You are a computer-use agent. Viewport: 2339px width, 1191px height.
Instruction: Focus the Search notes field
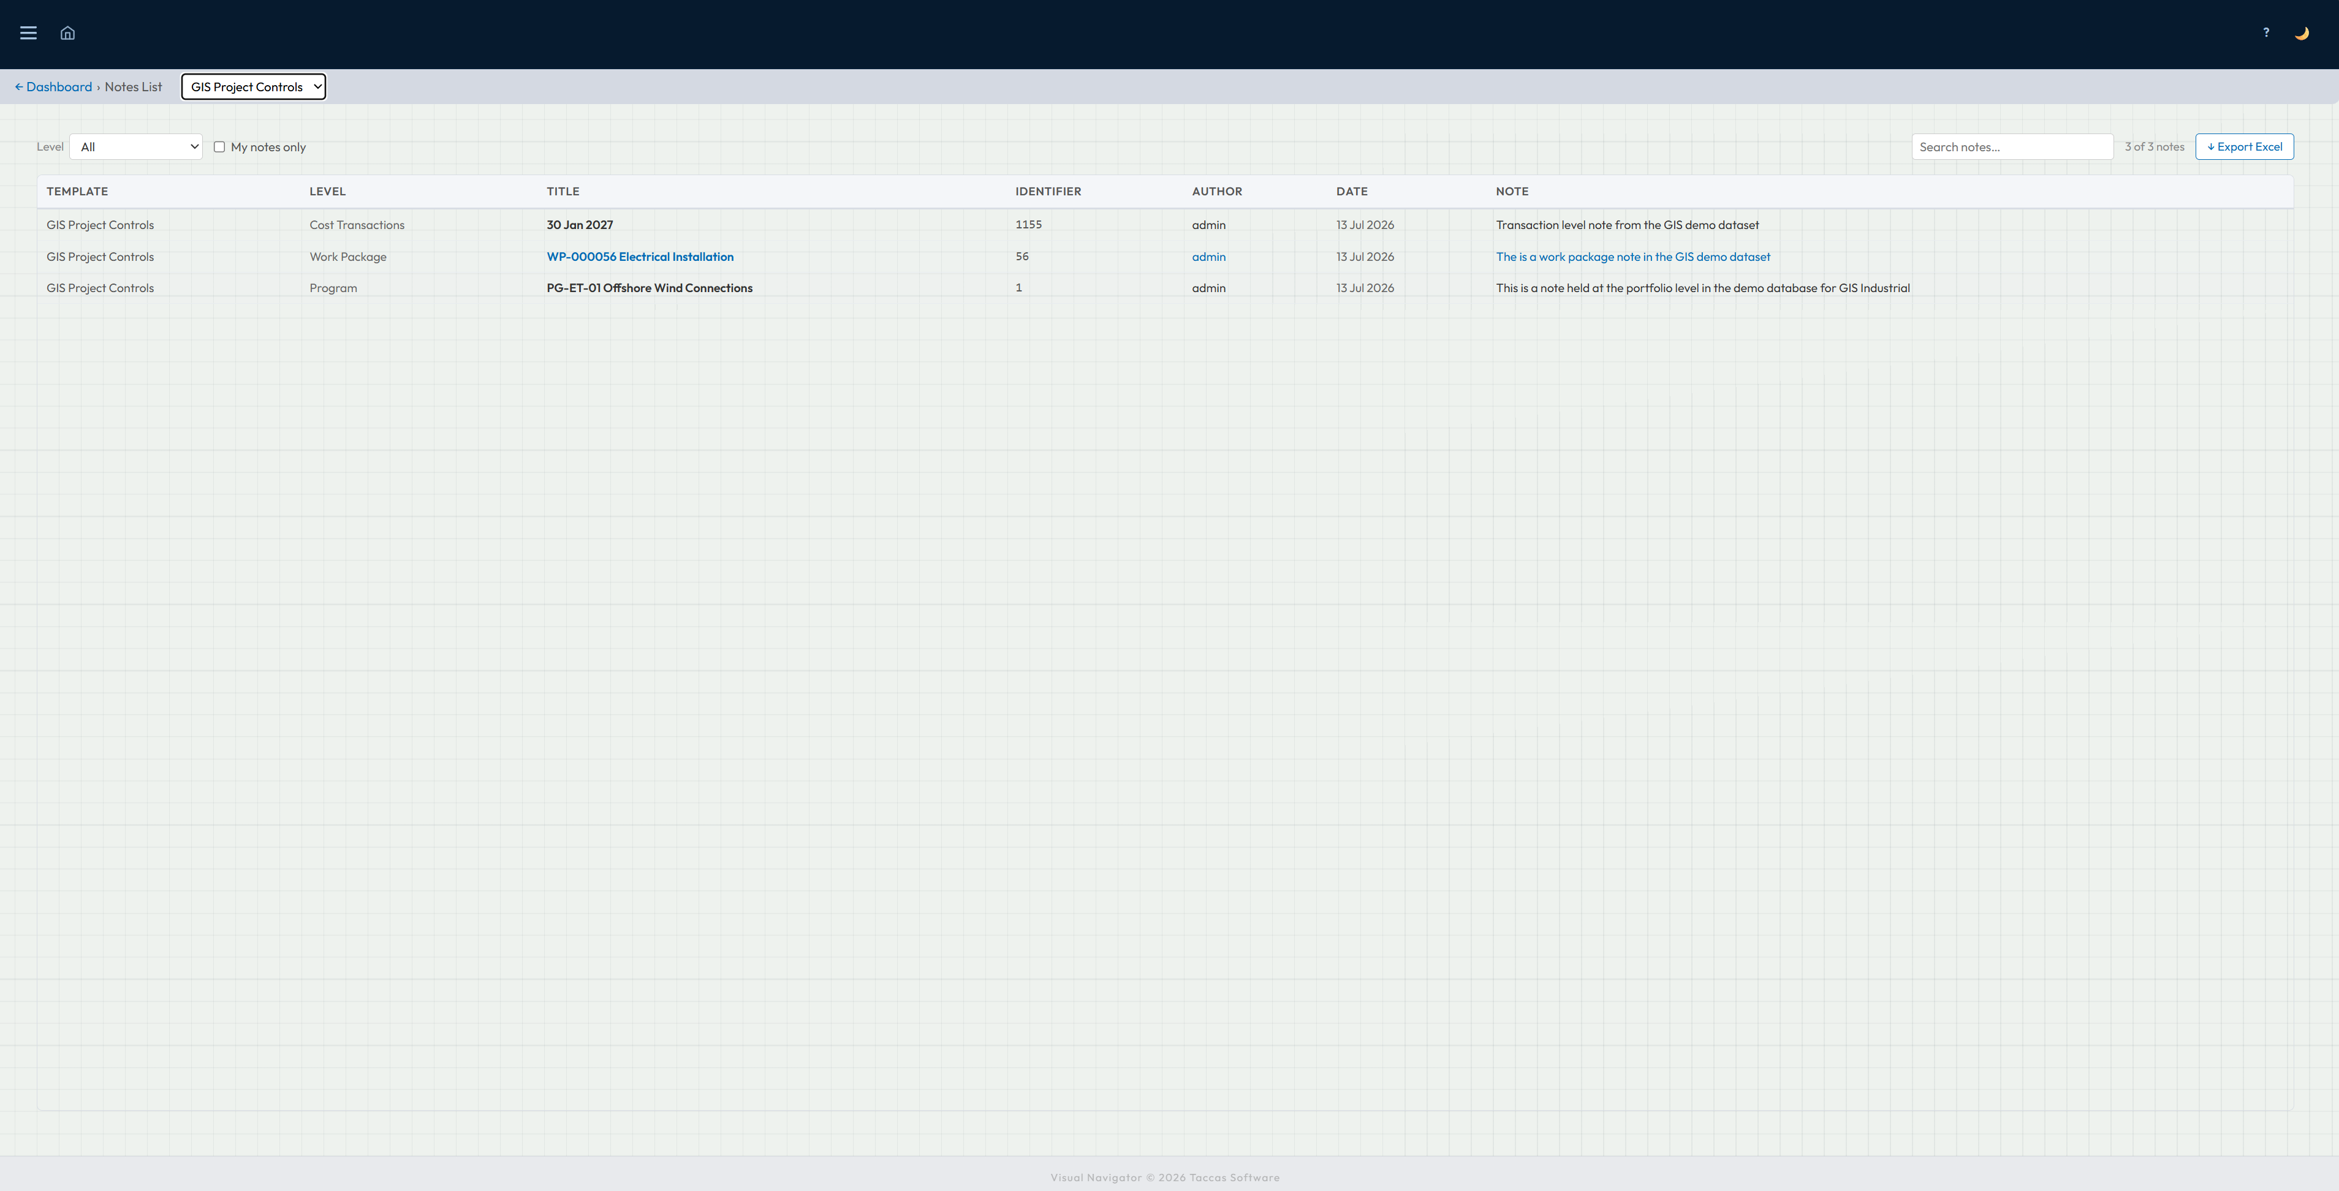click(2012, 147)
